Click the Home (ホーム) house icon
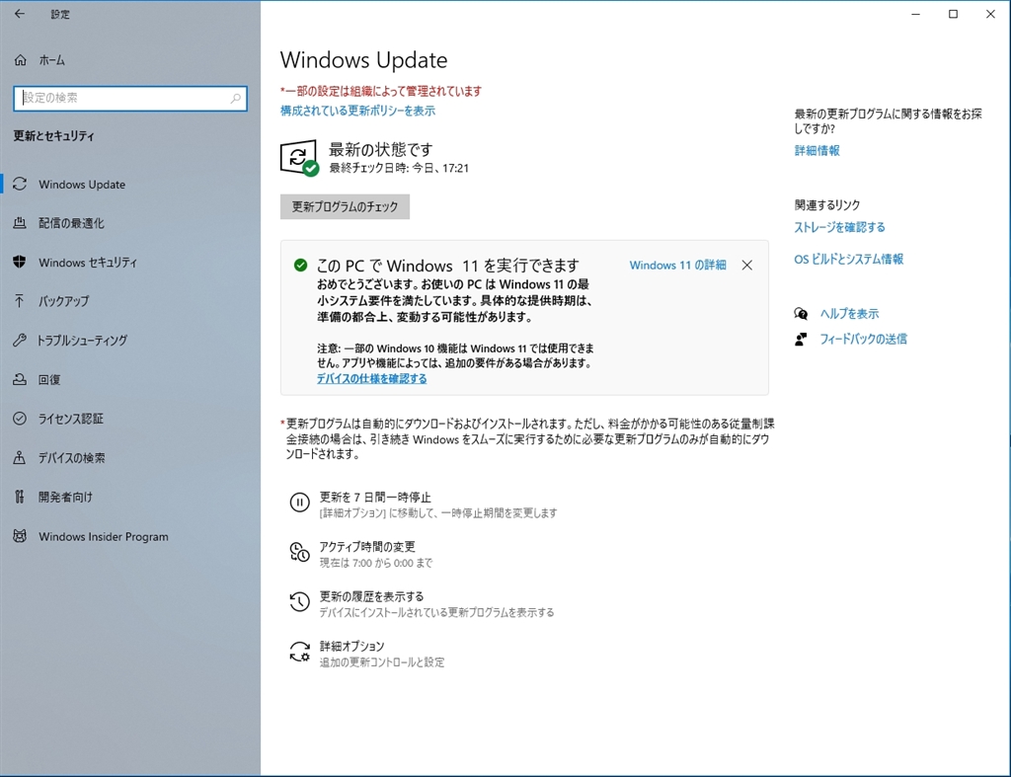 [x=21, y=60]
